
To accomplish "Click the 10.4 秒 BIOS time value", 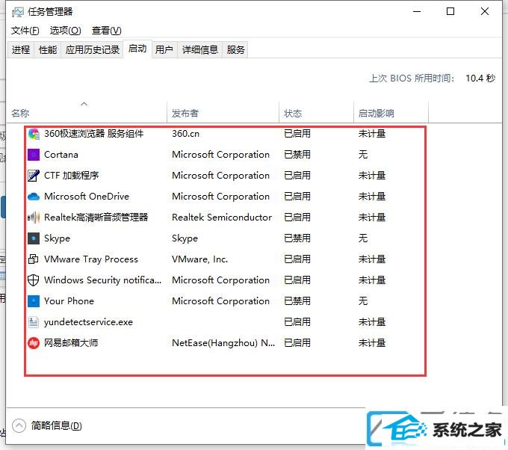I will [x=480, y=78].
